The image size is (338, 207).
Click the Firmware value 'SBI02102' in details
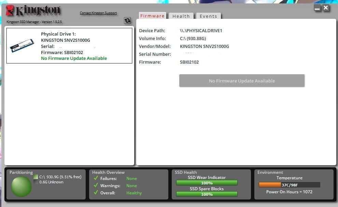point(189,62)
